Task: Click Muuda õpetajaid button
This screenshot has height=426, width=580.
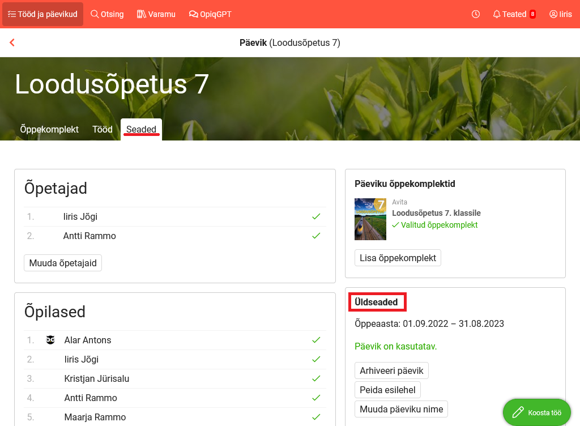Action: point(63,263)
